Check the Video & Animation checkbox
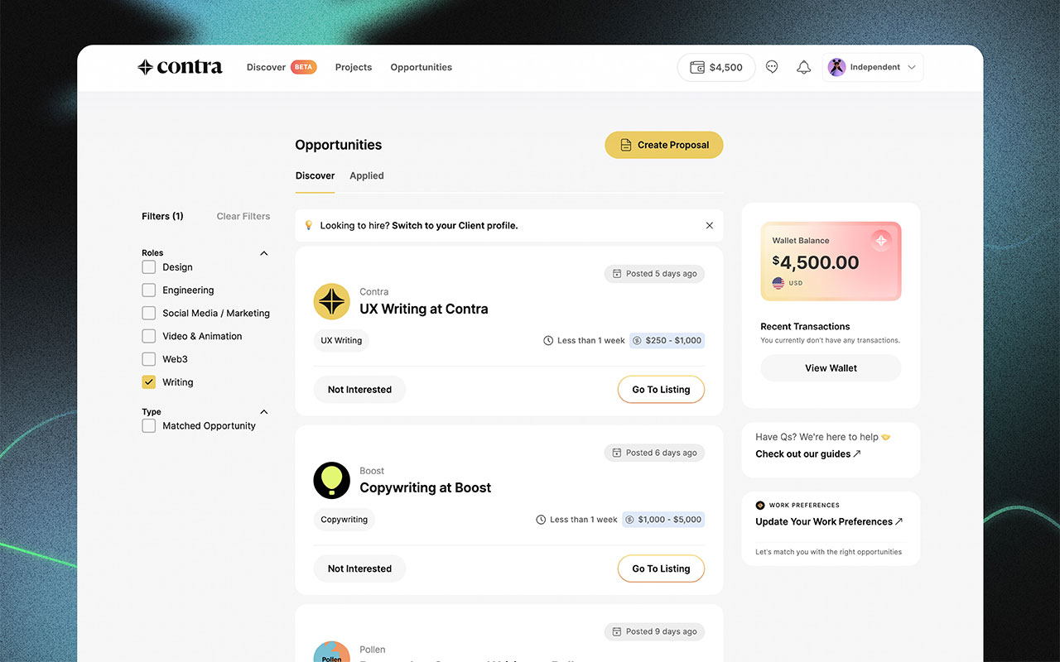Image resolution: width=1060 pixels, height=662 pixels. tap(149, 336)
